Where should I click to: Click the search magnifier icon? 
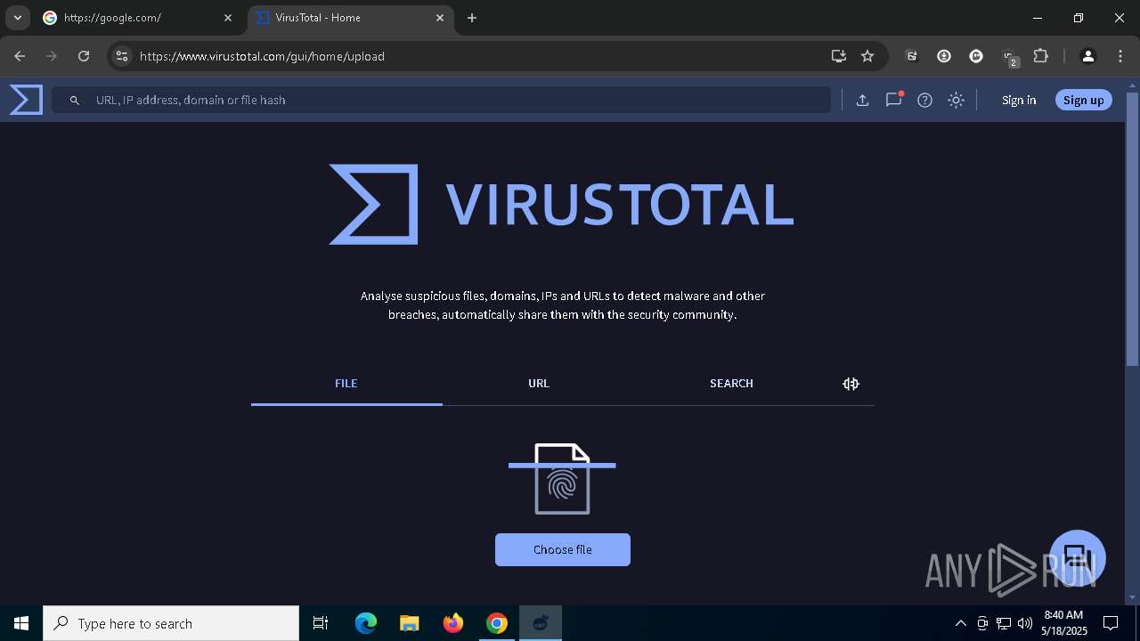click(75, 101)
